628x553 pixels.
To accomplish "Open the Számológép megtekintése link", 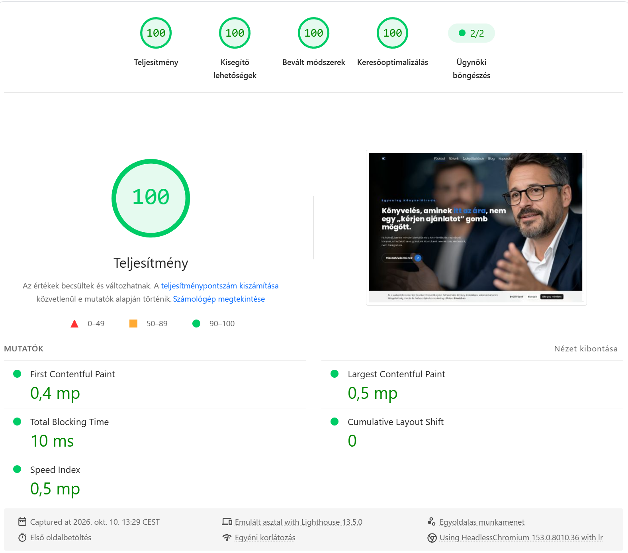I will pyautogui.click(x=219, y=299).
